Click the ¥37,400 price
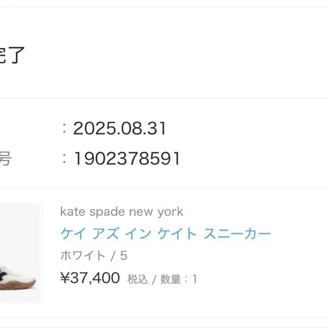This screenshot has height=328, width=328. point(90,279)
